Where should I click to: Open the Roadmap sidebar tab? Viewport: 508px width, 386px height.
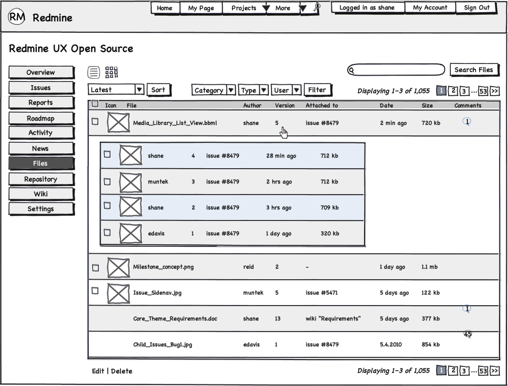[41, 118]
